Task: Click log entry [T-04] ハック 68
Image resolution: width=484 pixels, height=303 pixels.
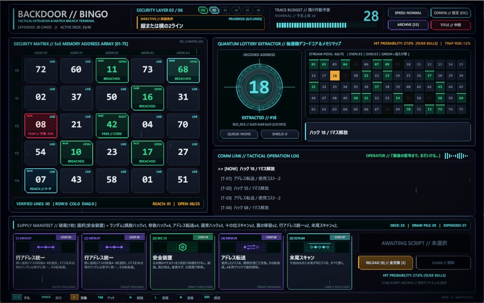Action: click(245, 208)
